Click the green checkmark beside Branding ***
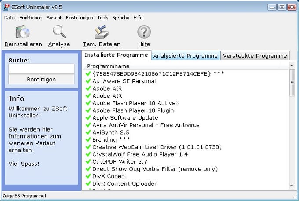299x201 pixels. pyautogui.click(x=88, y=139)
